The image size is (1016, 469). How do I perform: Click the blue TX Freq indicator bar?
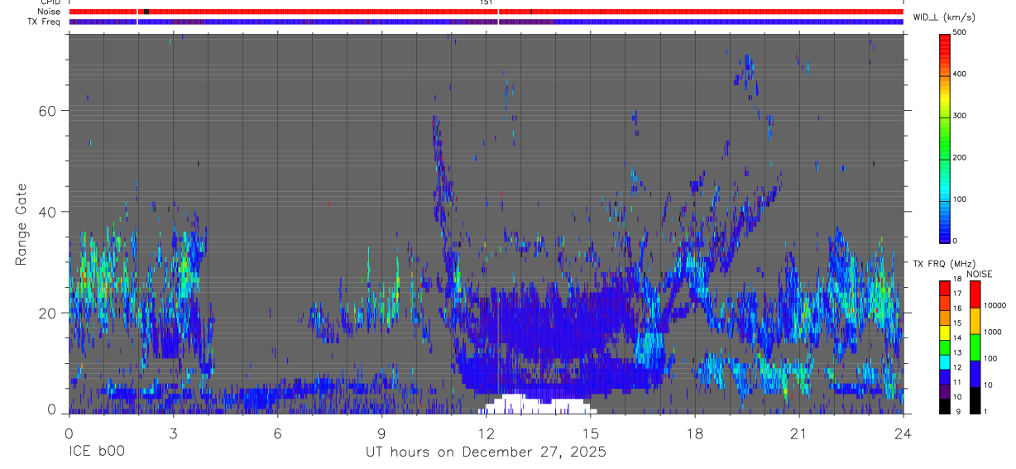click(x=486, y=22)
